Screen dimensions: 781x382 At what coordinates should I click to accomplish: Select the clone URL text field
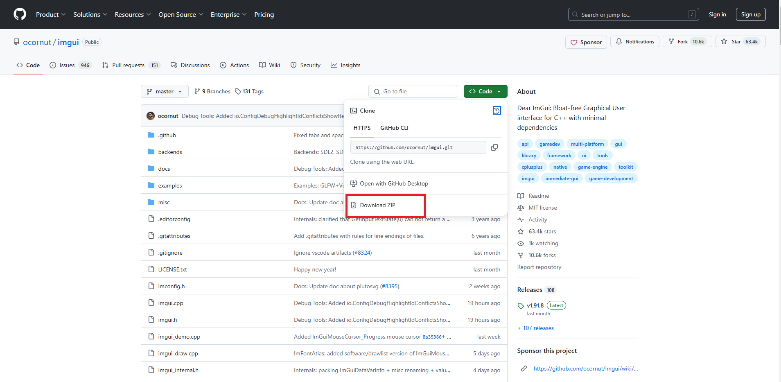click(x=418, y=147)
